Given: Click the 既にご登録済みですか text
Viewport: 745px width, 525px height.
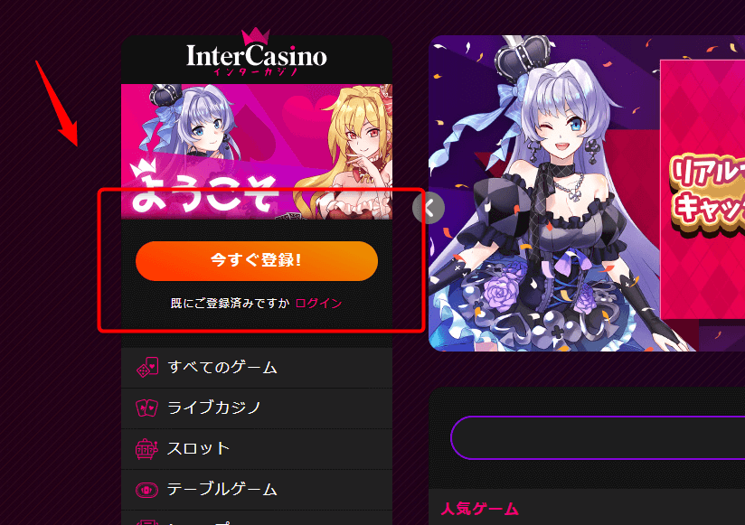Looking at the screenshot, I should (230, 303).
